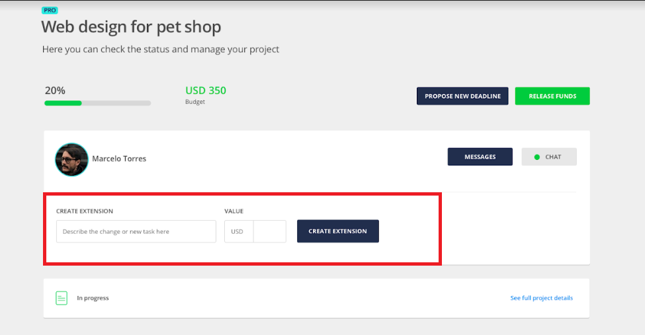Open the See full project details link
Screen dimensions: 645x335
[x=541, y=298]
